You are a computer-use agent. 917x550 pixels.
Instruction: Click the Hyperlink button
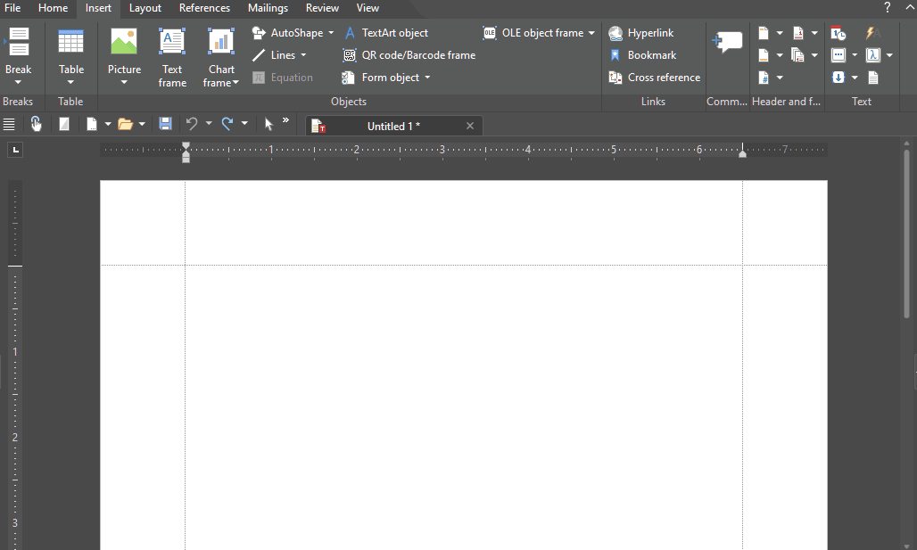click(640, 33)
